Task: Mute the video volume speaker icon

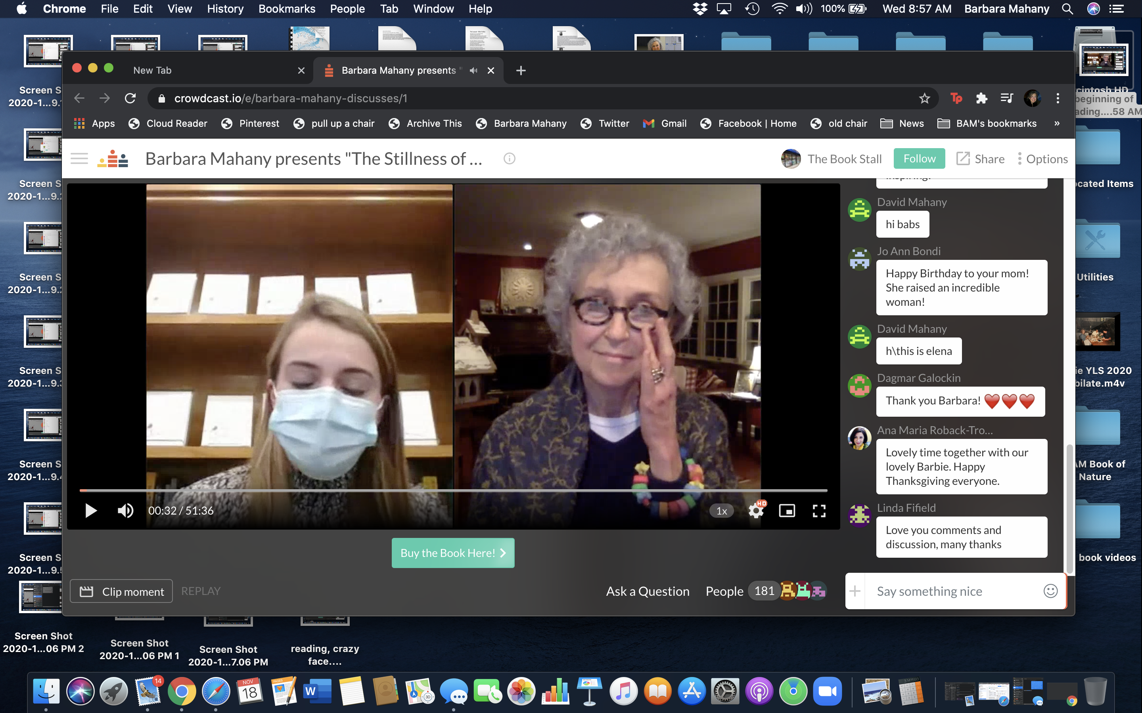Action: coord(125,511)
